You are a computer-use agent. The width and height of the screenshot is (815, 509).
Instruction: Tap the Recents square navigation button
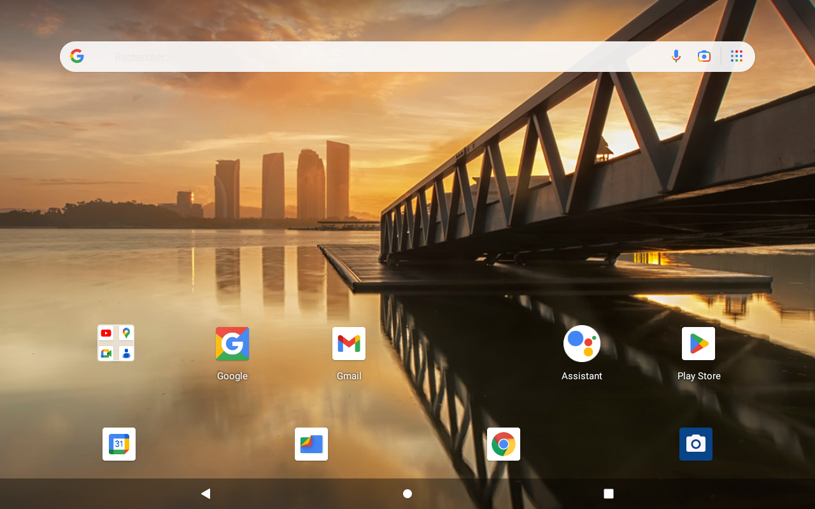[x=609, y=494]
